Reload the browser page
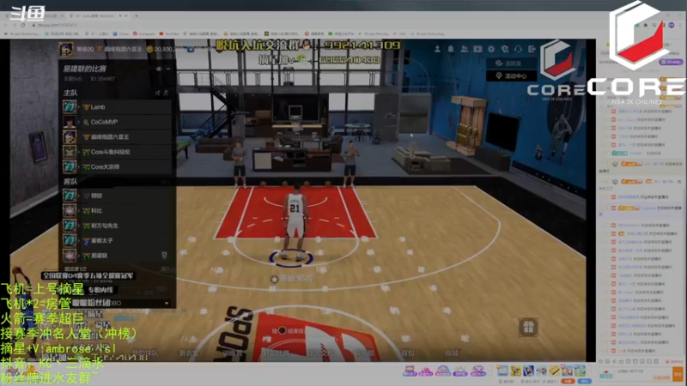This screenshot has height=386, width=687. (24, 25)
